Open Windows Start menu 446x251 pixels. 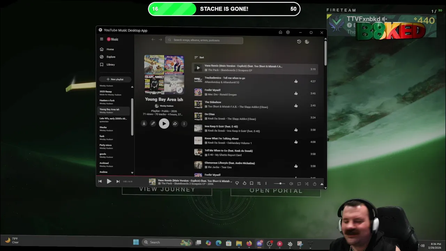pyautogui.click(x=136, y=242)
